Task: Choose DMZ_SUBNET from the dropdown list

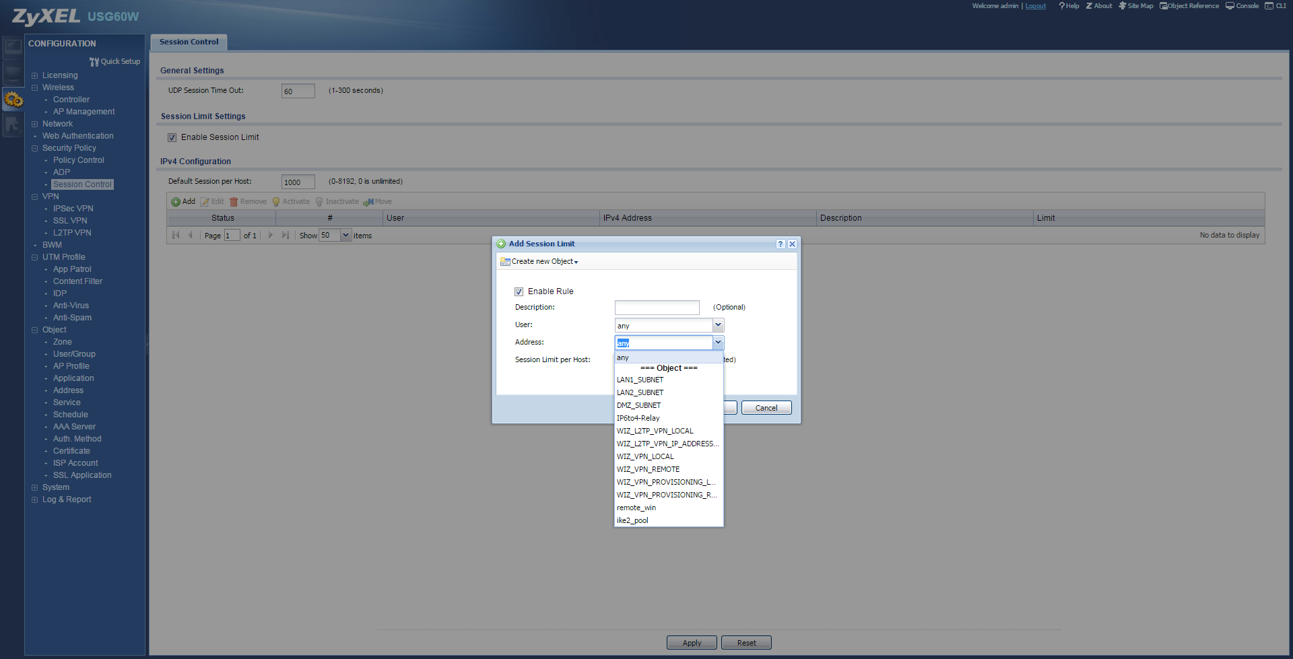Action: coord(638,406)
